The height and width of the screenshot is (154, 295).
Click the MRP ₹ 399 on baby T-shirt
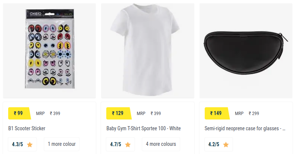149,114
